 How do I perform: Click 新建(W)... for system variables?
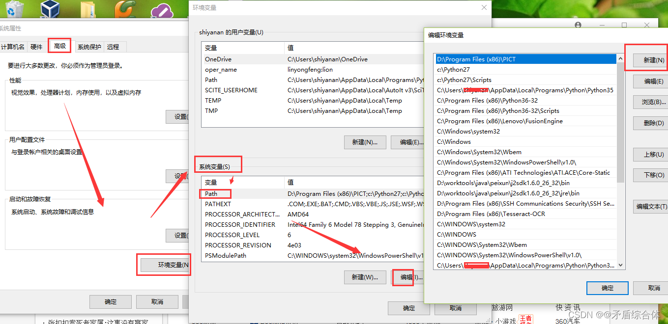pos(365,277)
